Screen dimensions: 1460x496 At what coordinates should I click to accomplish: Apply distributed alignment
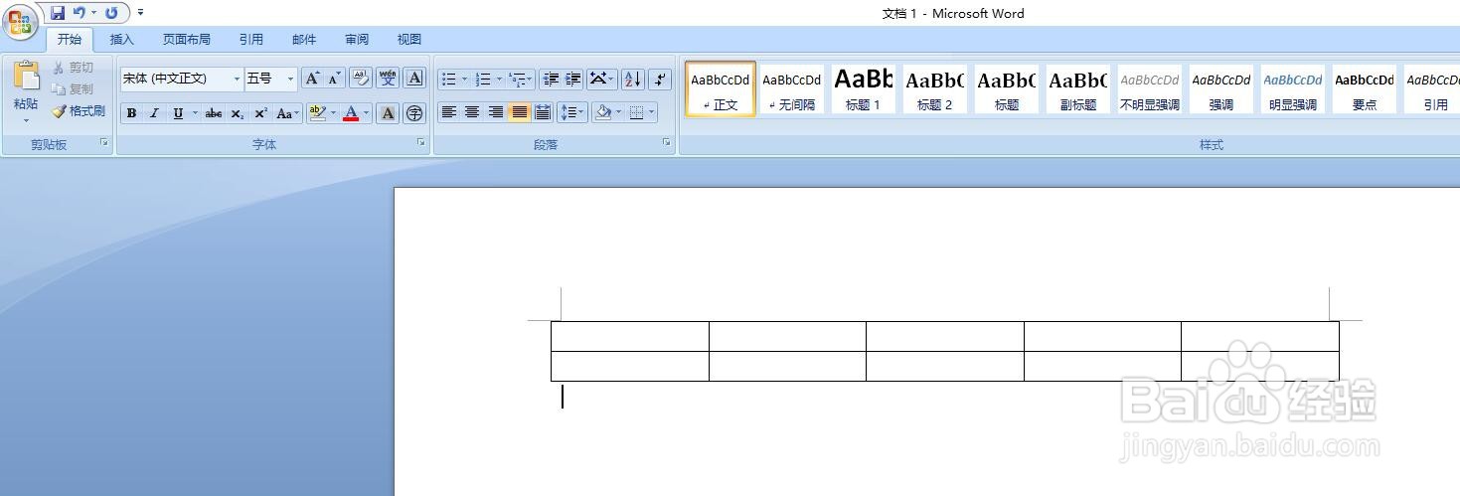(543, 112)
